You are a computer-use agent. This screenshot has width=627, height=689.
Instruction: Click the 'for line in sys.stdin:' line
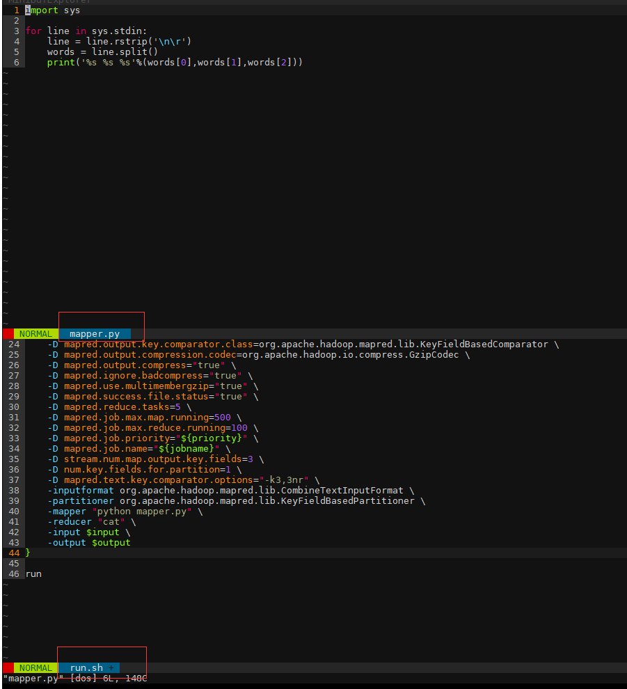[86, 31]
